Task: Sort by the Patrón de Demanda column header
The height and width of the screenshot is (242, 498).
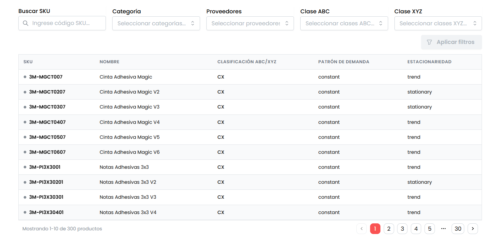Action: pyautogui.click(x=343, y=62)
